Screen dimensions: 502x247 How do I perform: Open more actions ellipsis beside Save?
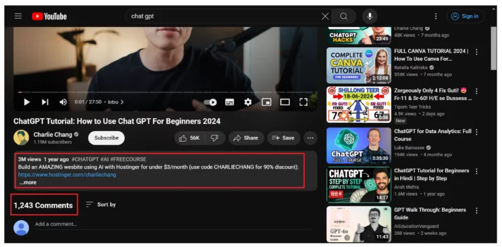[x=310, y=138]
